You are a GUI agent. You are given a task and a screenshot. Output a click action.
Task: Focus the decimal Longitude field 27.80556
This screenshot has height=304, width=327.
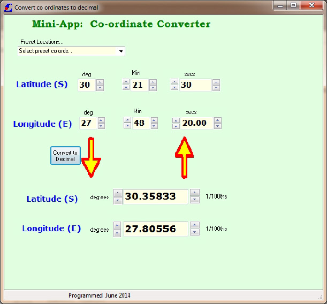pyautogui.click(x=155, y=229)
